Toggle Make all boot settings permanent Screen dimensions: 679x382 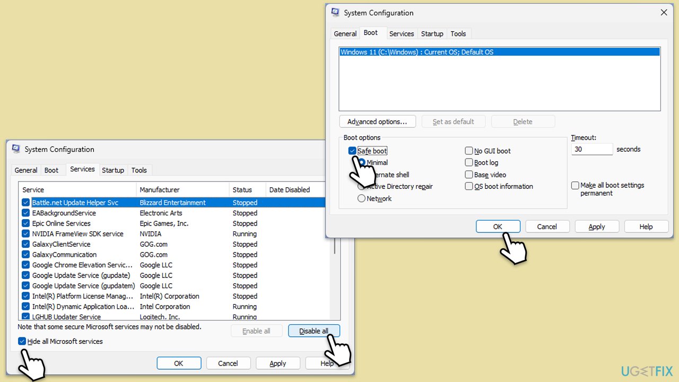575,186
